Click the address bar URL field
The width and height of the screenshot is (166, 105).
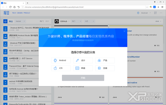tap(83, 7)
